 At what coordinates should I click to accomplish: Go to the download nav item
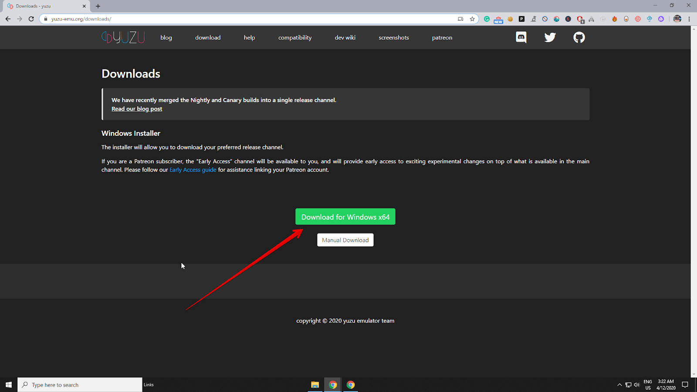(208, 37)
